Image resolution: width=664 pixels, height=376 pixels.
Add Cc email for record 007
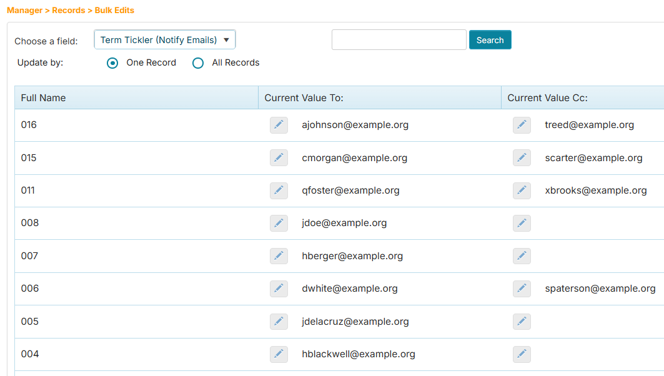(x=522, y=256)
